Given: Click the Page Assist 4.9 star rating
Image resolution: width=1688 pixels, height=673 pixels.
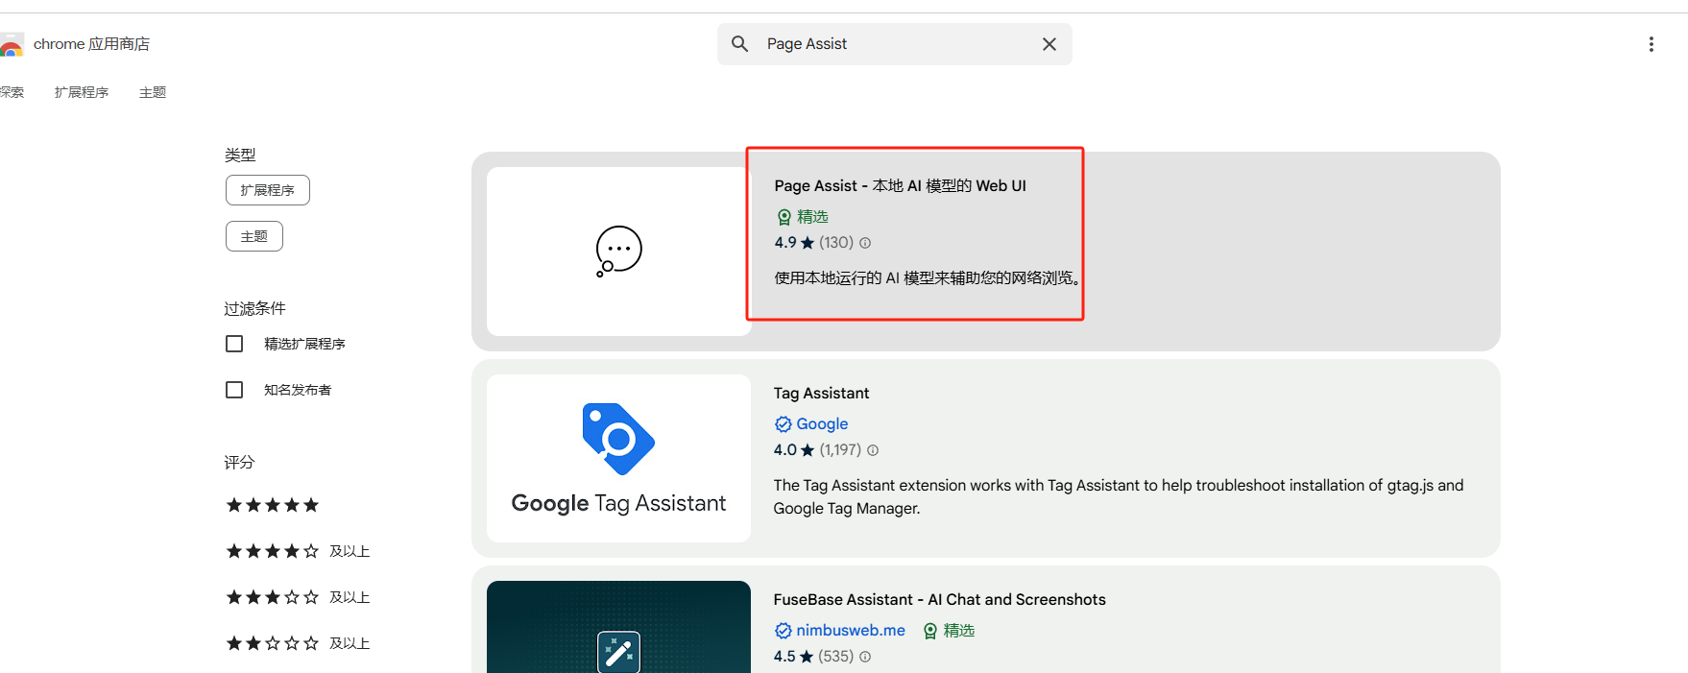Looking at the screenshot, I should [x=794, y=243].
